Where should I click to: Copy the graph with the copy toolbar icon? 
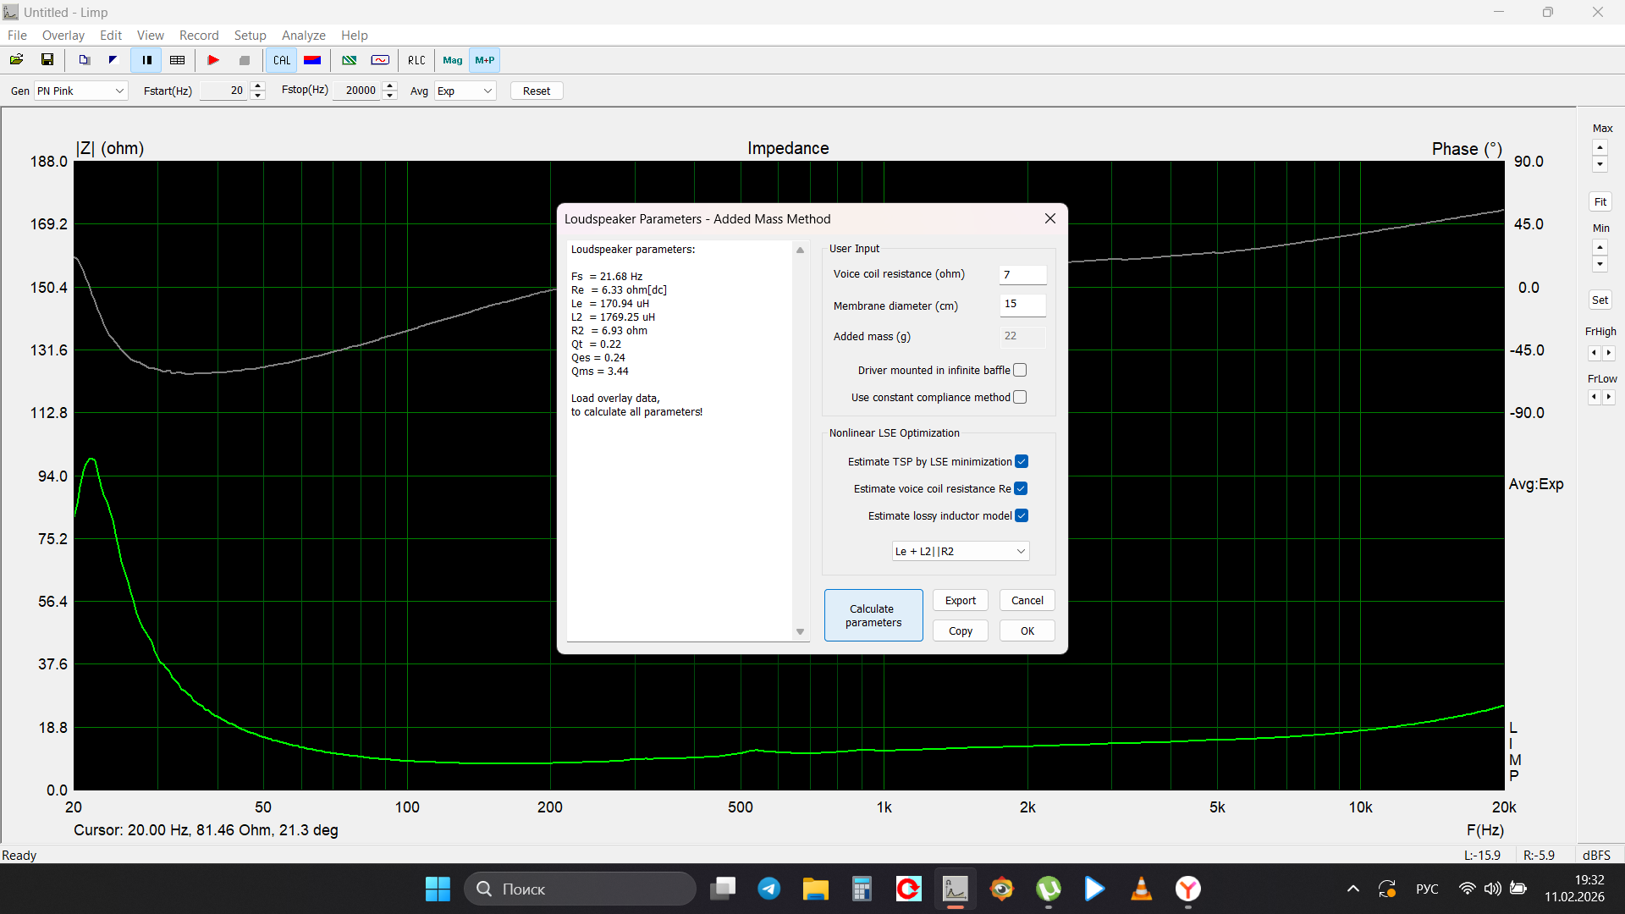click(x=84, y=60)
